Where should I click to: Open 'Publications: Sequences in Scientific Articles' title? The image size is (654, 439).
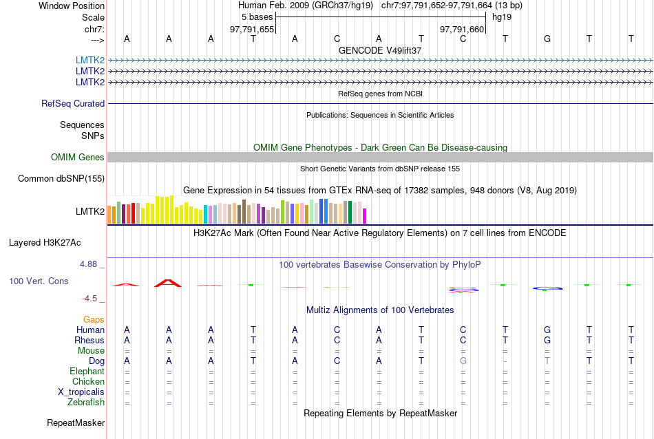(x=380, y=115)
